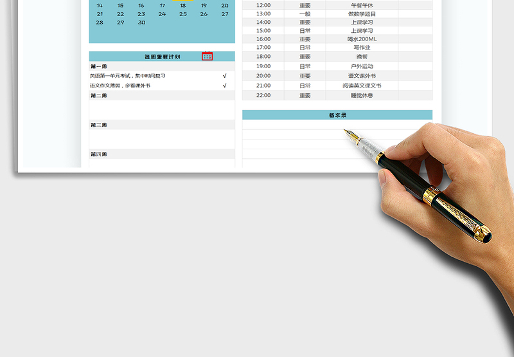
Task: Select calendar date 16
Action: tap(141, 6)
